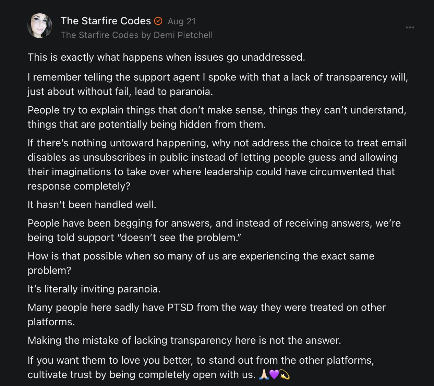434x386 pixels.
Task: Click the praying hands emoji
Action: [x=264, y=375]
